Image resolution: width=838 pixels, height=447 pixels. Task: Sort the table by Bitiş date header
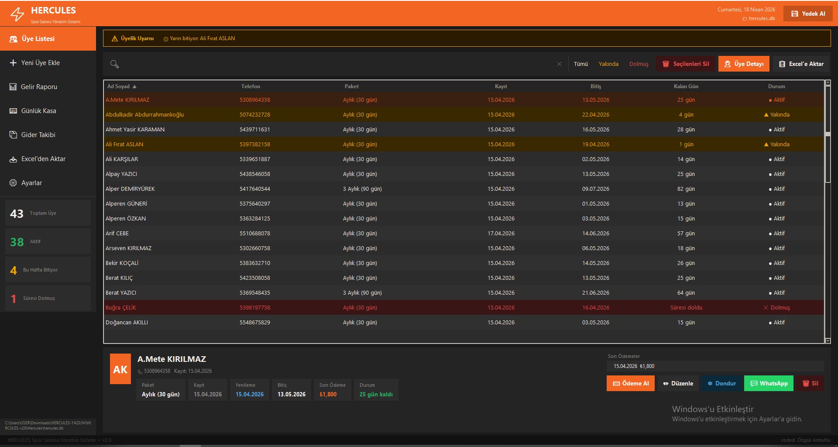tap(595, 86)
